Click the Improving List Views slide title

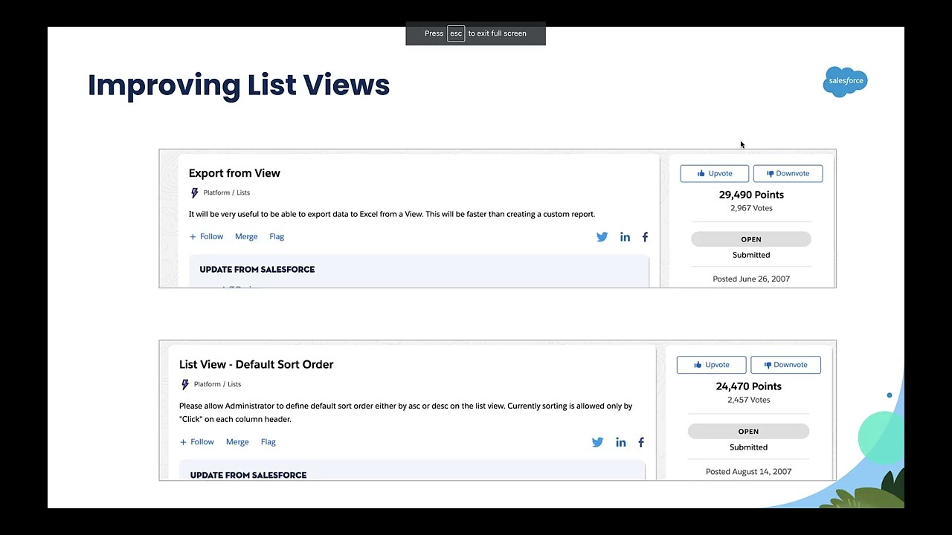[239, 85]
